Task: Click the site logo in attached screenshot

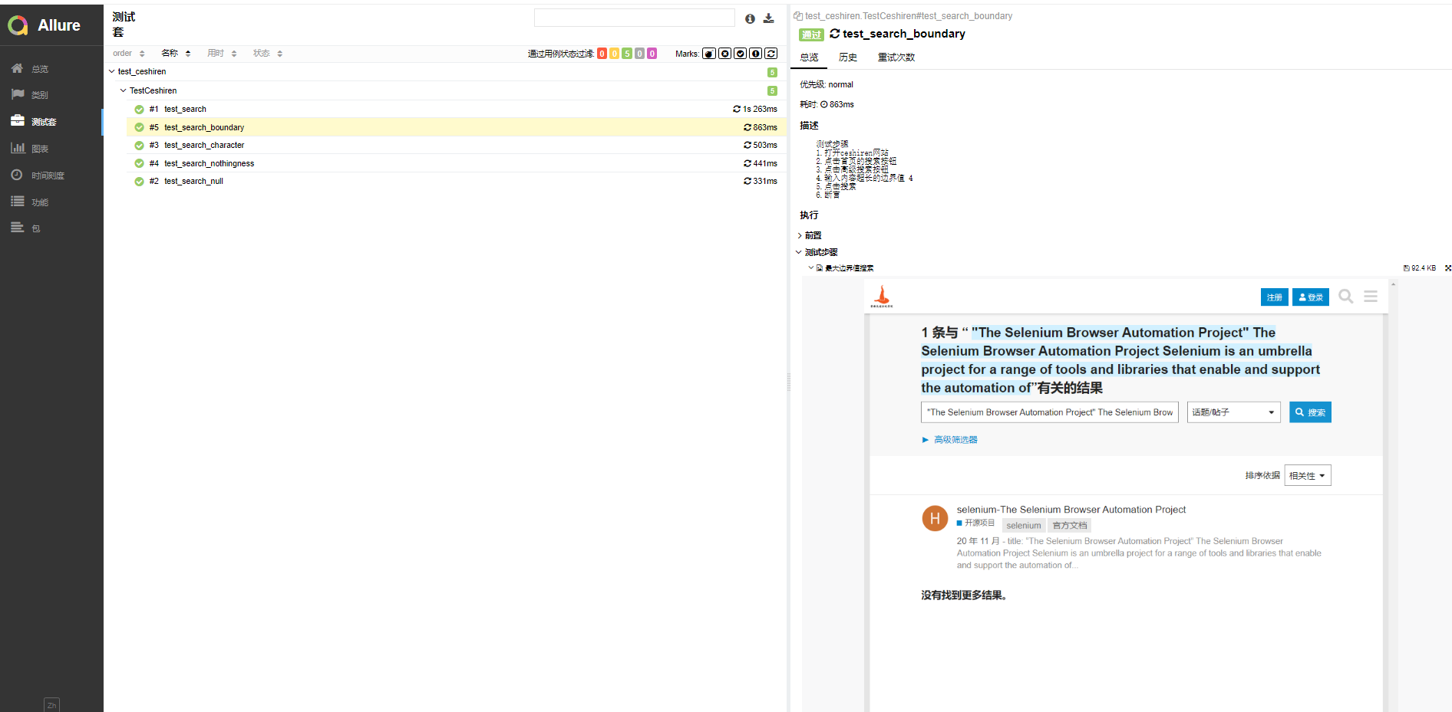Action: point(882,297)
